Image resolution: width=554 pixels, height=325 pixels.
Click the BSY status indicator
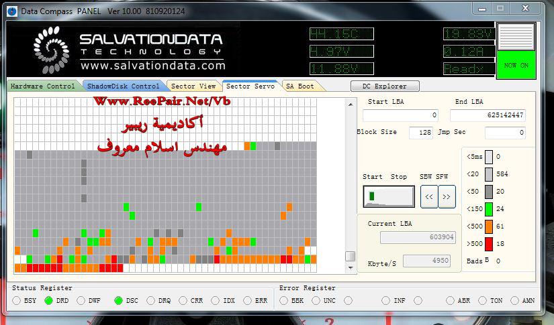click(17, 301)
